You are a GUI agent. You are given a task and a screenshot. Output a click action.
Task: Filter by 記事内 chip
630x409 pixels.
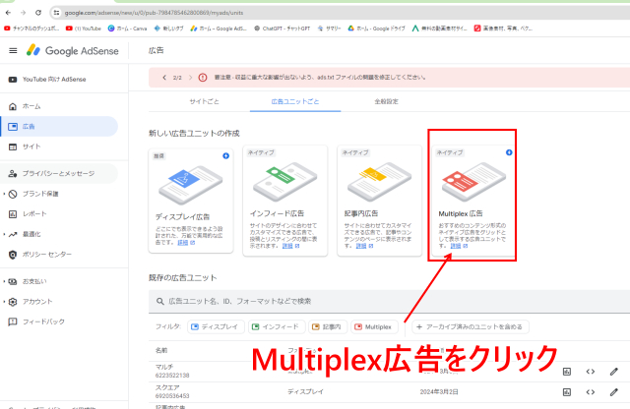[x=328, y=327]
